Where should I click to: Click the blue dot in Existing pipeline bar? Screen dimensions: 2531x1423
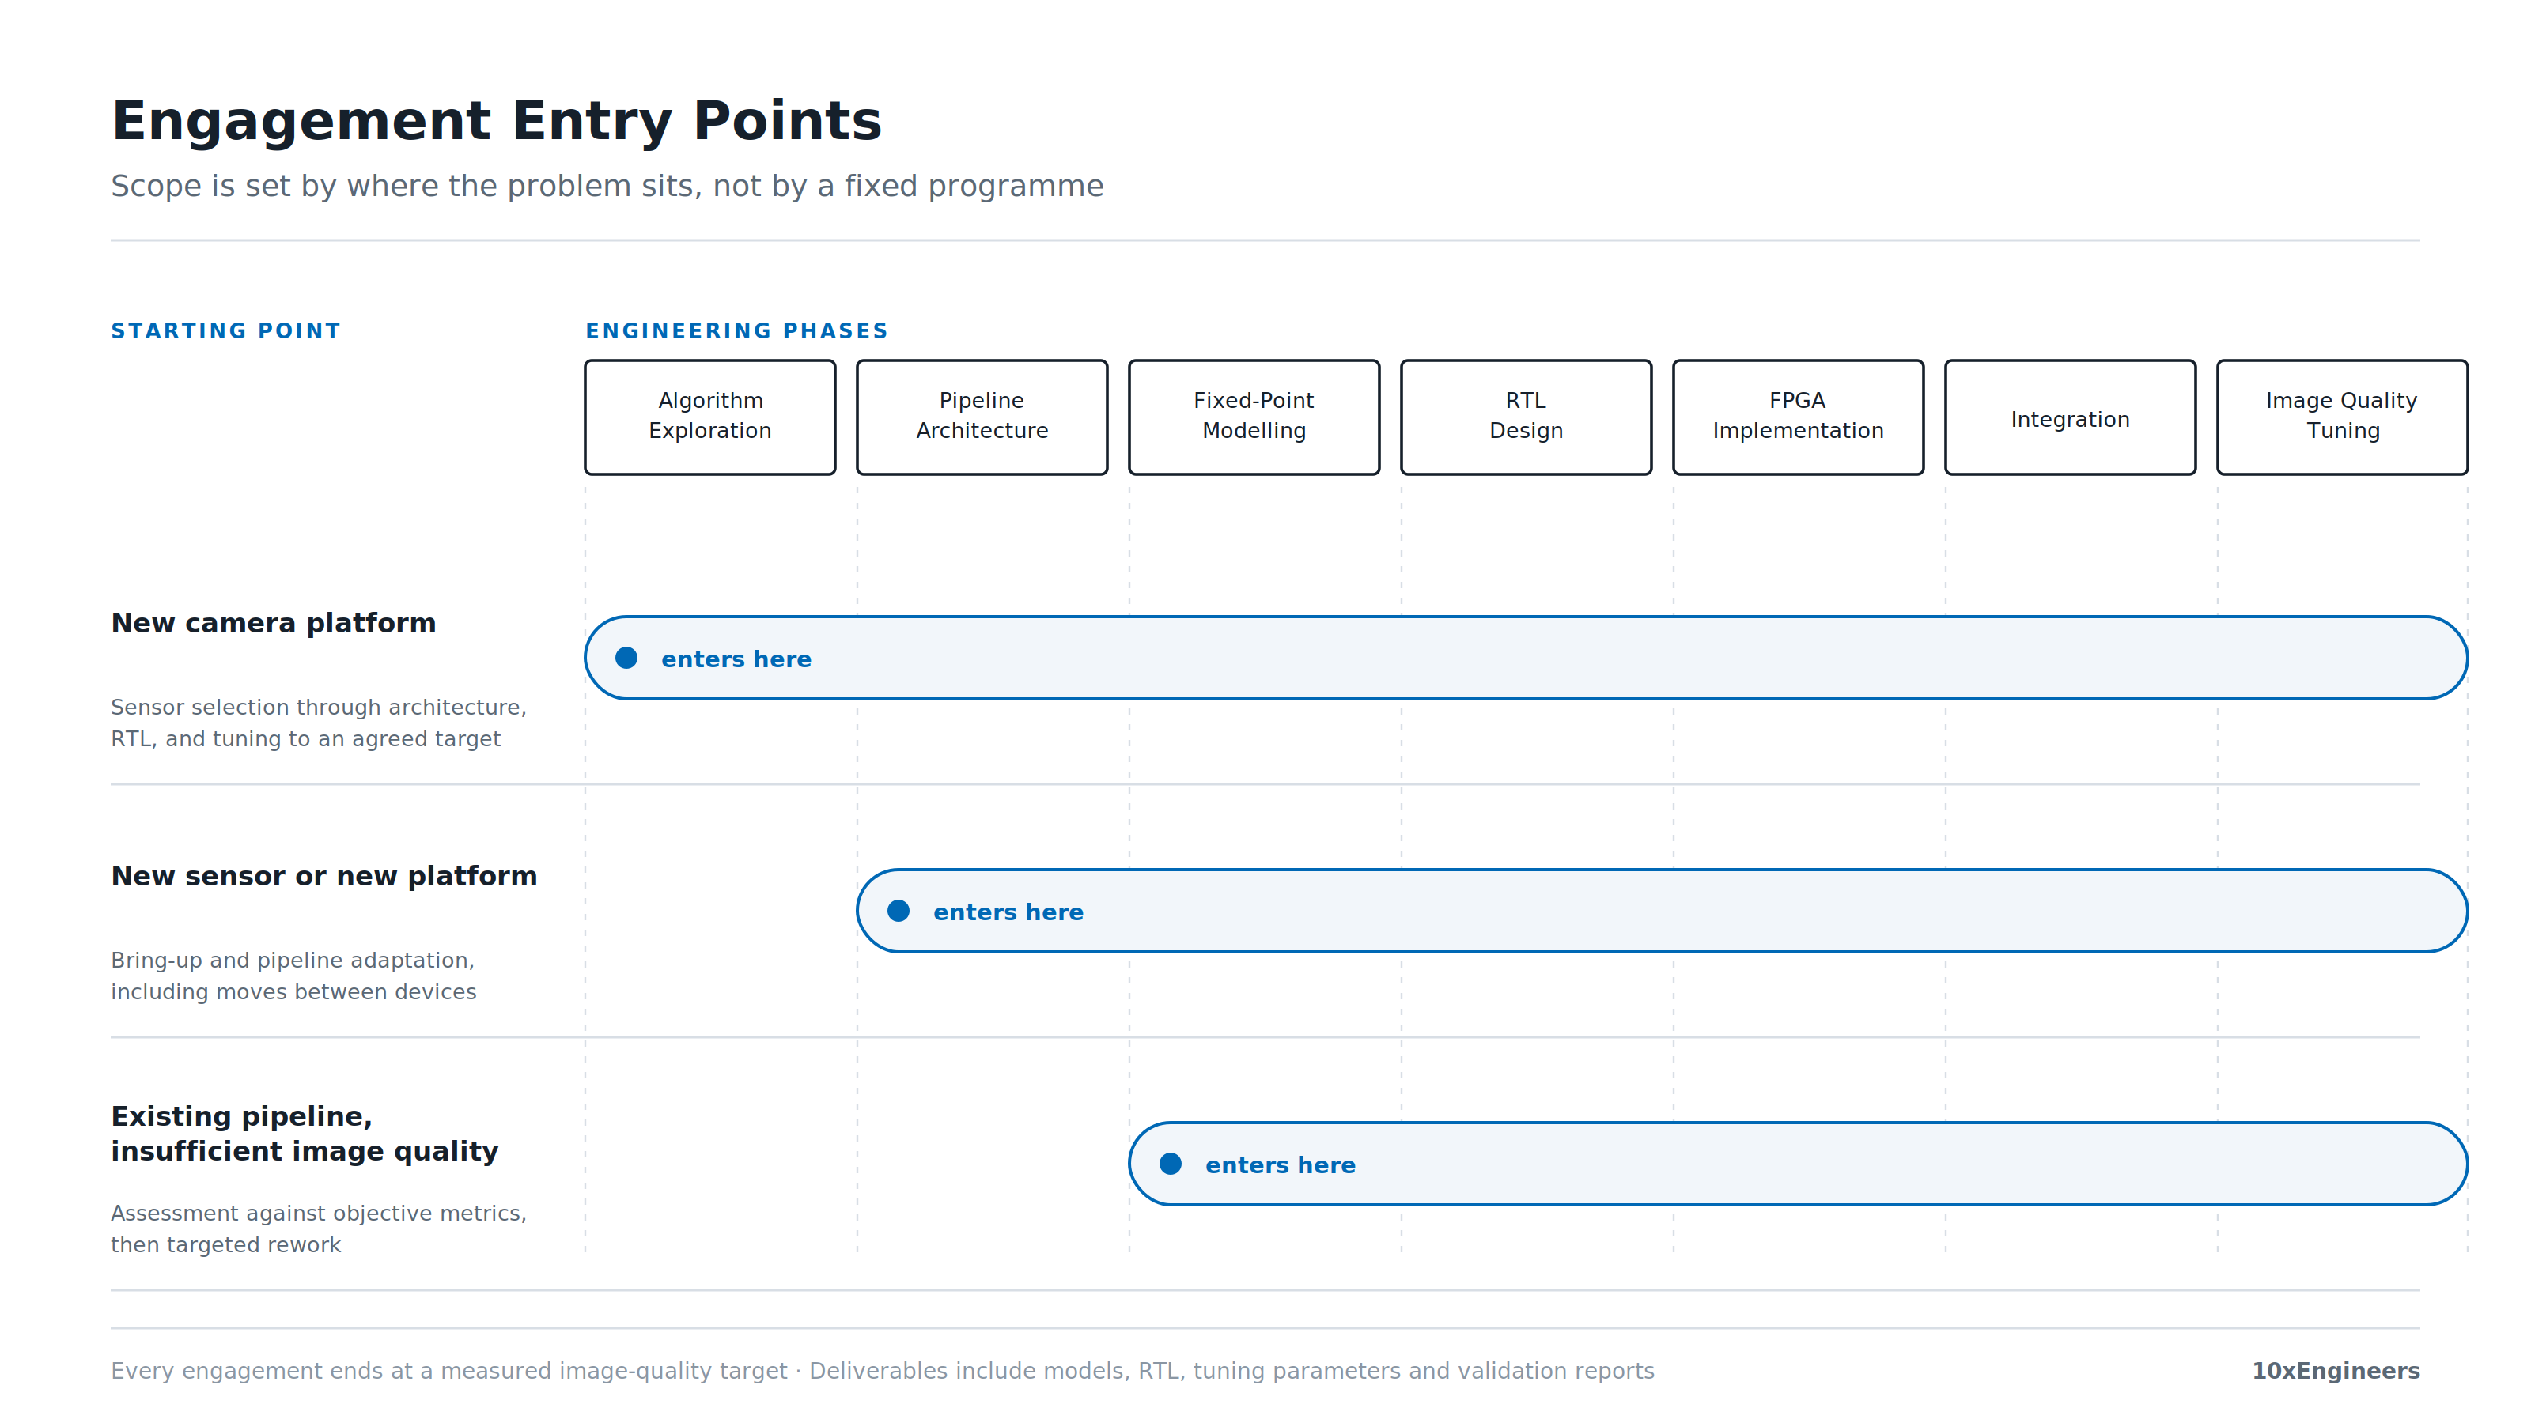[1171, 1164]
